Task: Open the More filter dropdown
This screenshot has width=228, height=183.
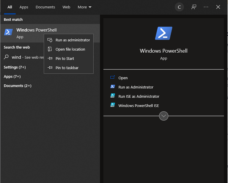Action: pos(85,7)
